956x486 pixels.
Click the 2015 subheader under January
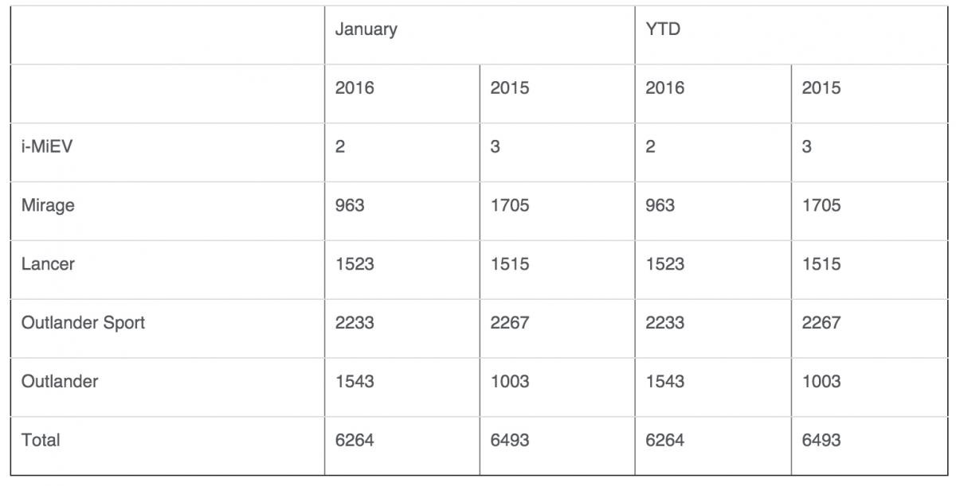pyautogui.click(x=510, y=88)
